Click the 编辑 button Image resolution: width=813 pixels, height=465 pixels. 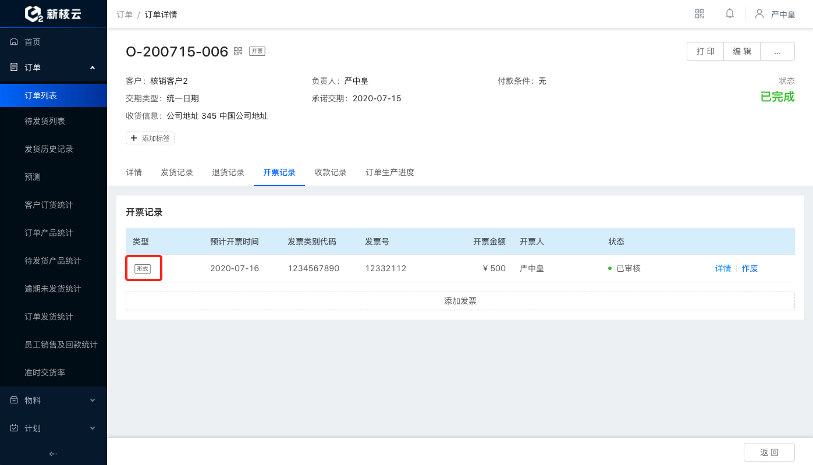coord(742,51)
